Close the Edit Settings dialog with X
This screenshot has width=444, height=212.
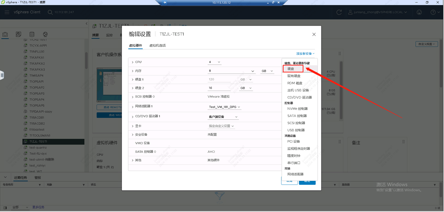[314, 34]
